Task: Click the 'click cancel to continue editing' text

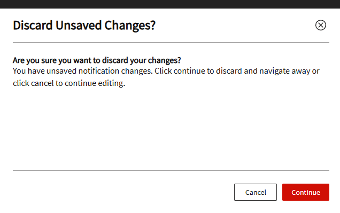Action: [69, 83]
